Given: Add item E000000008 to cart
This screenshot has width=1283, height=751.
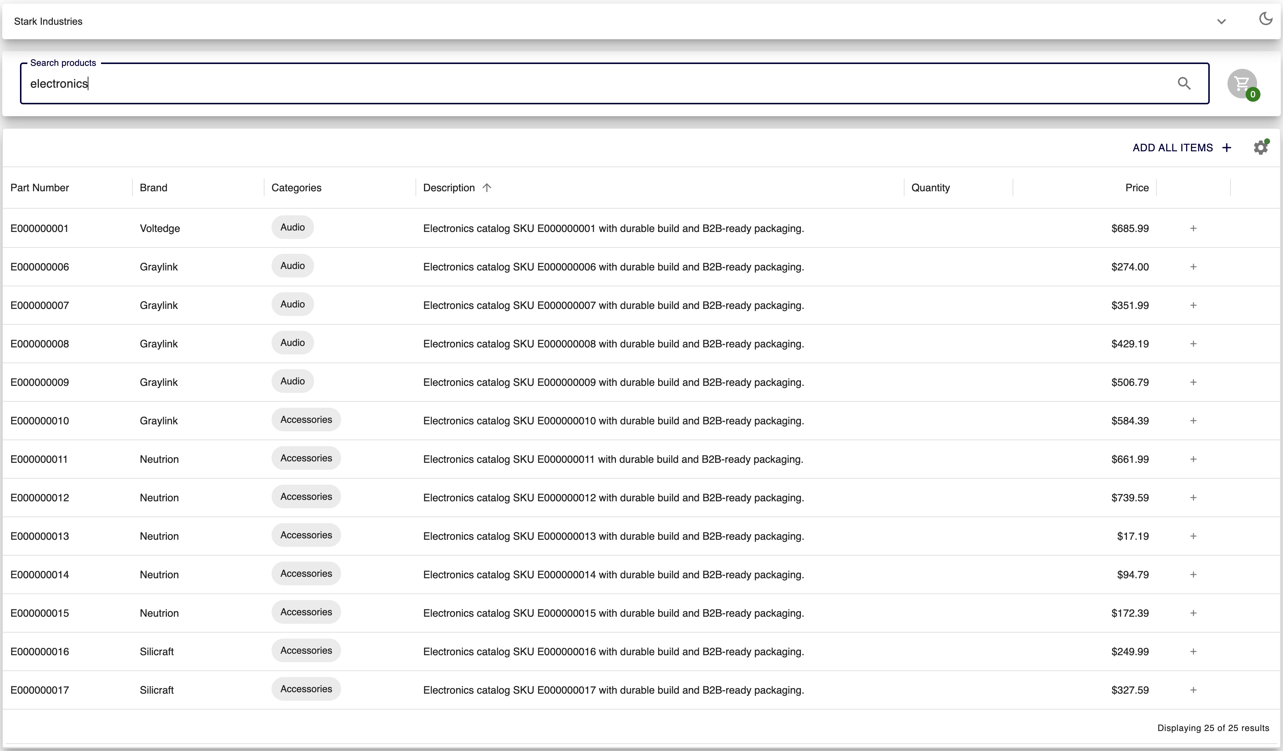Looking at the screenshot, I should coord(1193,344).
